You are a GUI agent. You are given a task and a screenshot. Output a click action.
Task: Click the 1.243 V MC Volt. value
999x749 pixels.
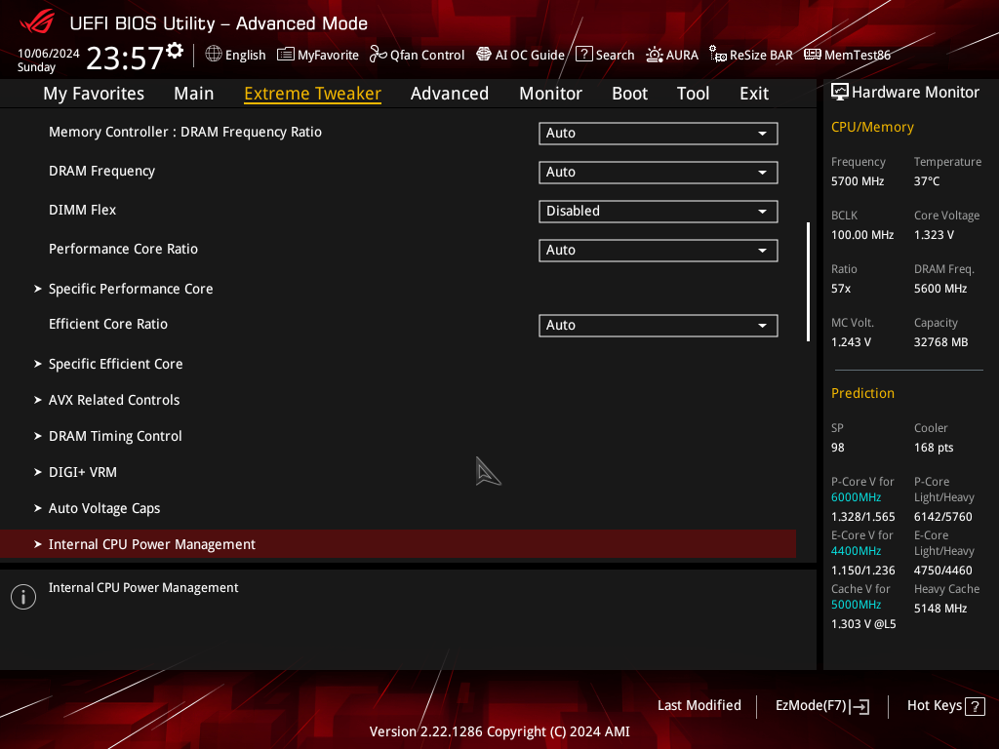click(x=851, y=342)
